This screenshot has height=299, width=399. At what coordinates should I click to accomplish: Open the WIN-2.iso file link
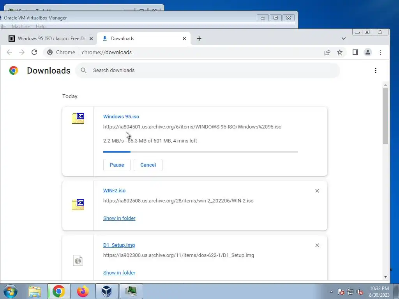[114, 191]
